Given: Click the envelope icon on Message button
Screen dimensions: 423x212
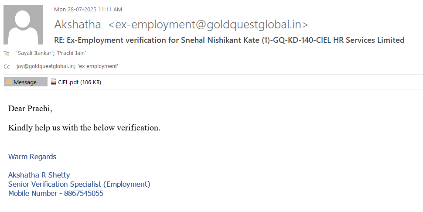Looking at the screenshot, I should (9, 82).
